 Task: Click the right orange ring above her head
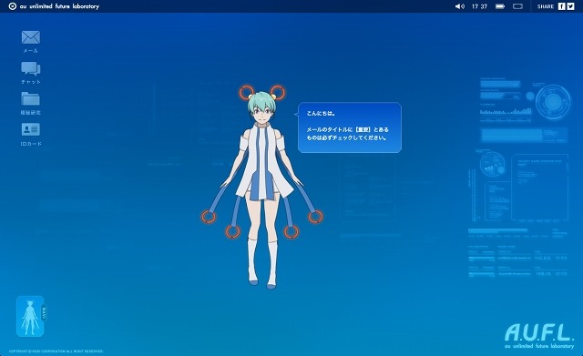coord(277,92)
